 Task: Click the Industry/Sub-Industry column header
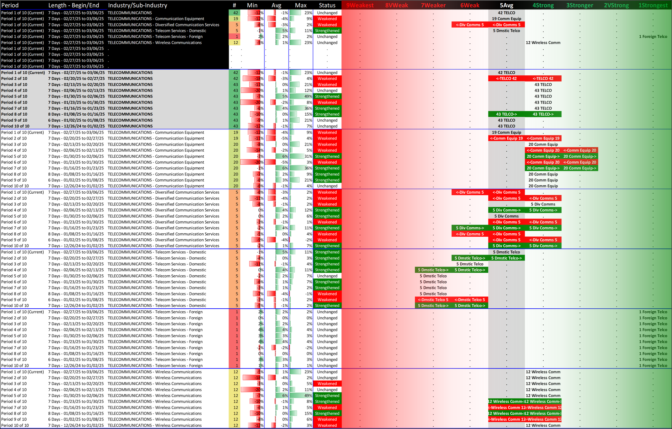(137, 5)
